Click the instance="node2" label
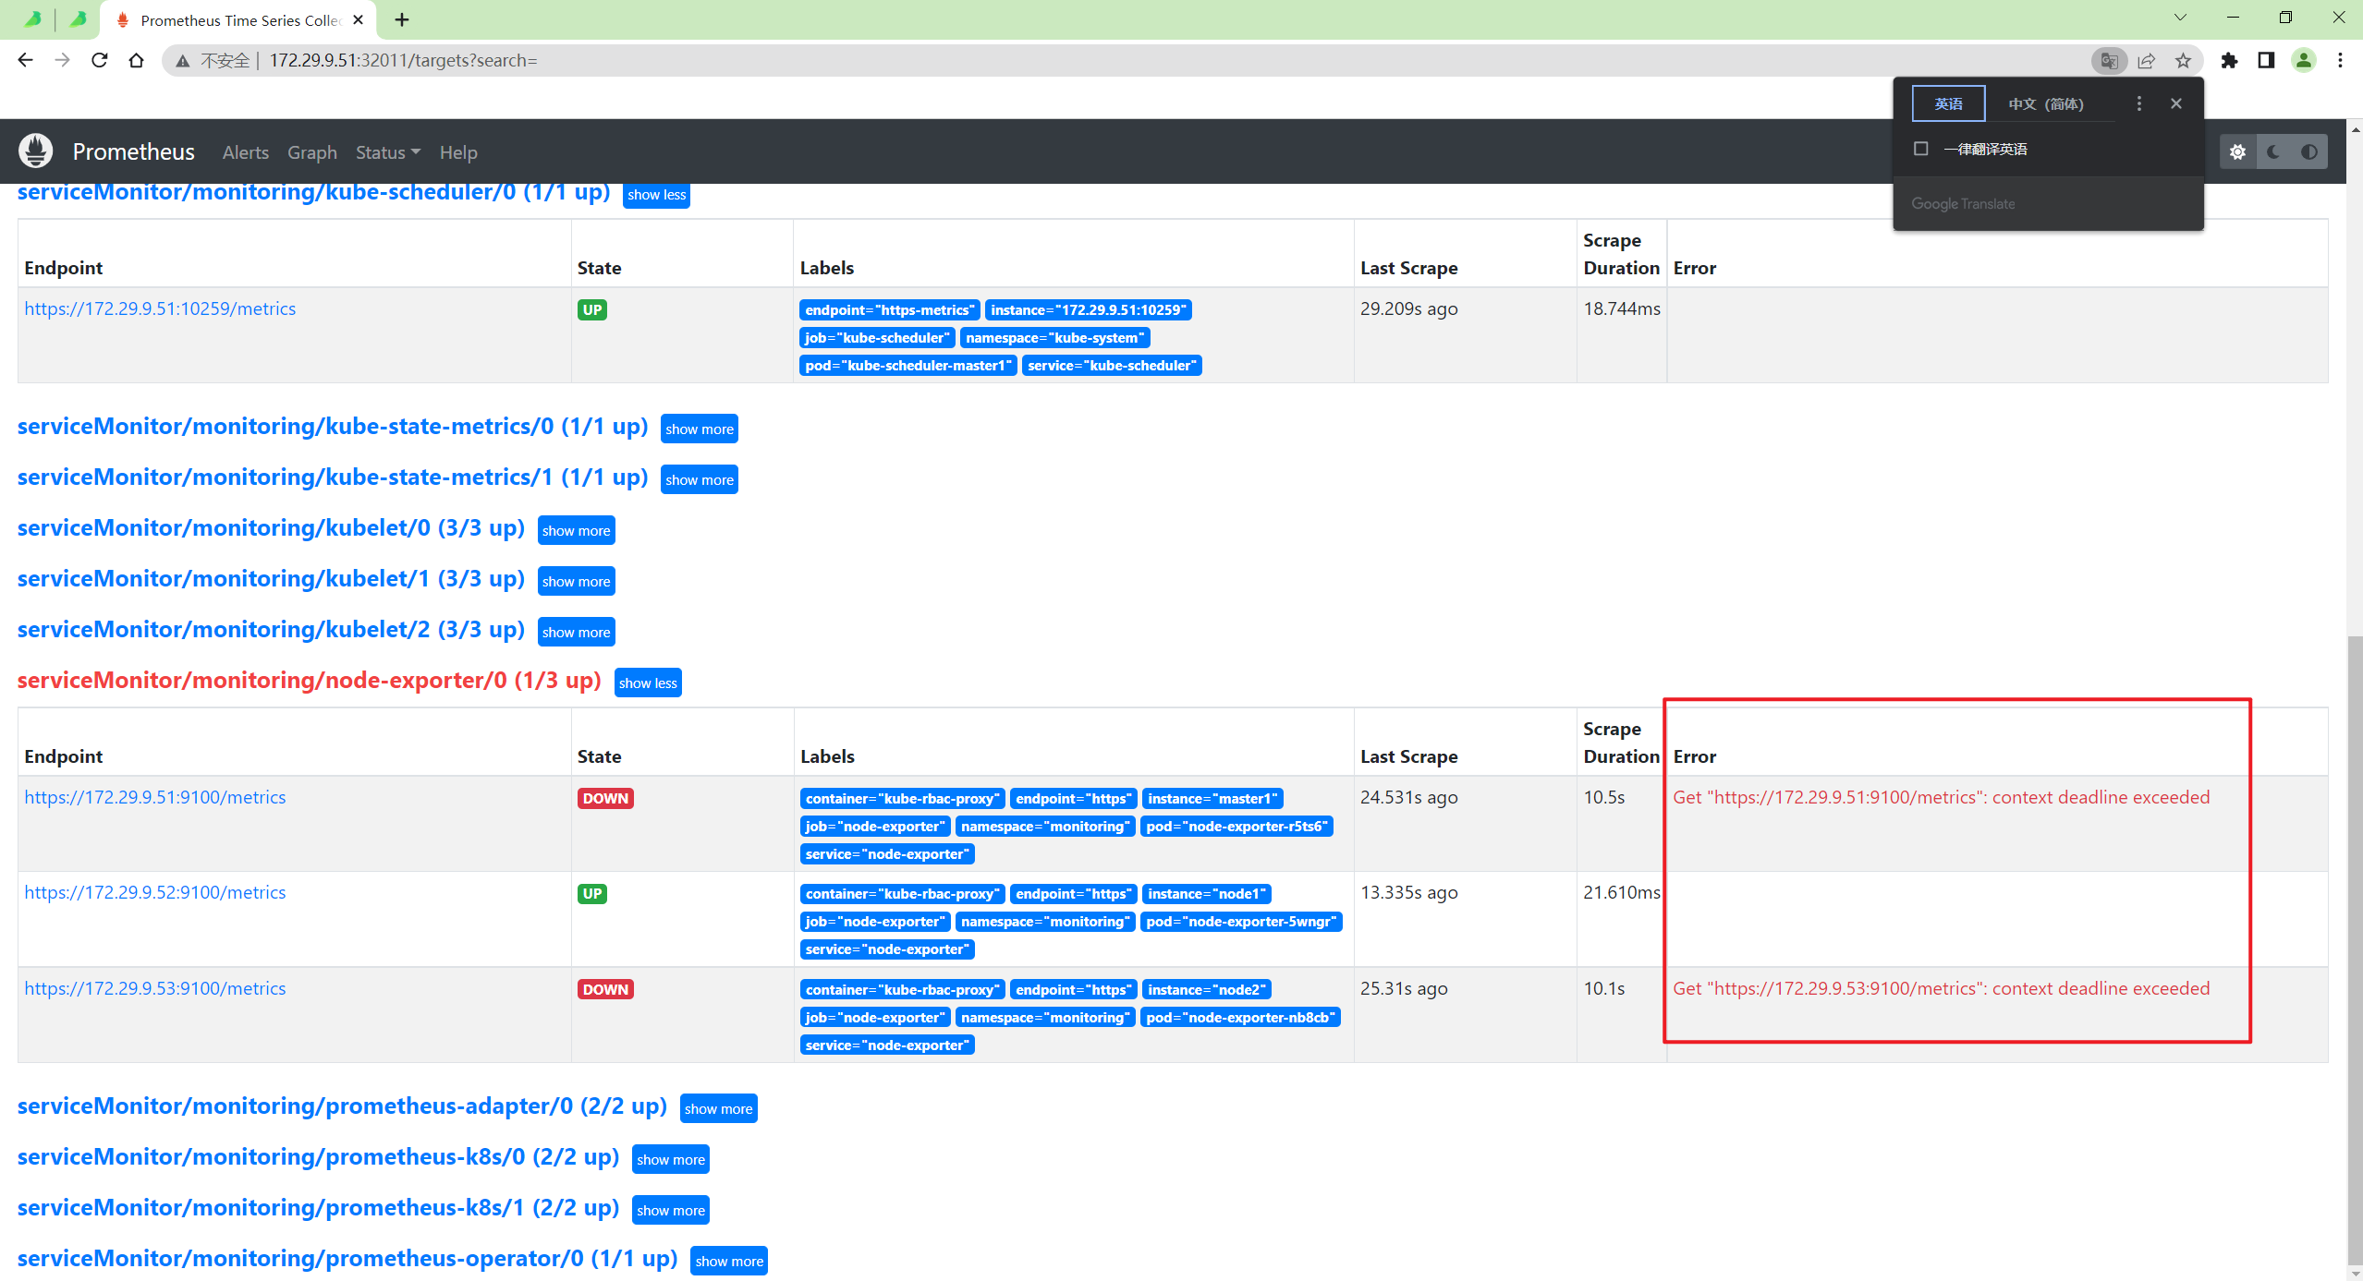This screenshot has width=2363, height=1281. pyautogui.click(x=1206, y=989)
